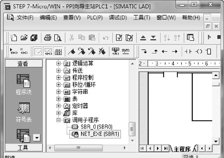Click the Copy icon
This screenshot has height=158, width=224.
(x=82, y=38)
